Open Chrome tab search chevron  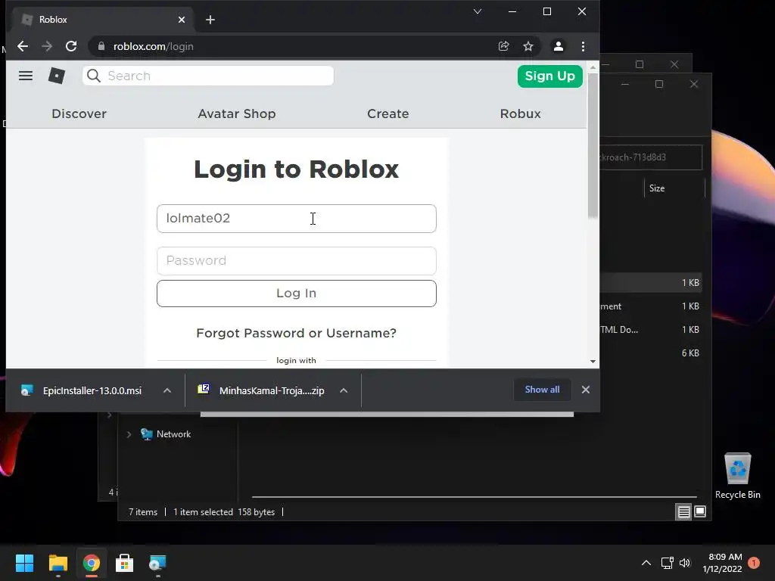(x=478, y=11)
